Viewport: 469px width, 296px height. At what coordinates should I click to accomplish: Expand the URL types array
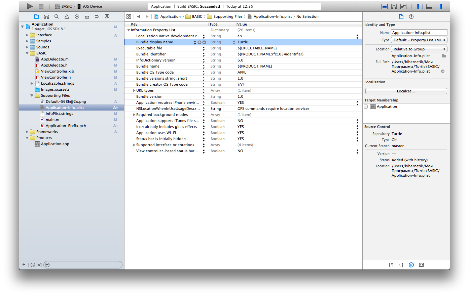(134, 90)
